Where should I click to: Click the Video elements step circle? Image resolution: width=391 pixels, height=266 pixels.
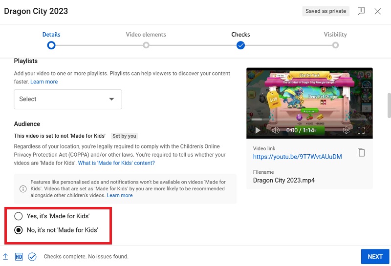tap(146, 45)
